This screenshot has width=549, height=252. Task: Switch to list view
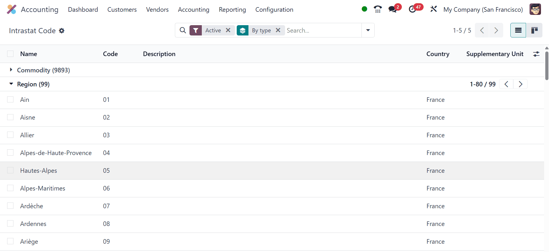(x=518, y=30)
